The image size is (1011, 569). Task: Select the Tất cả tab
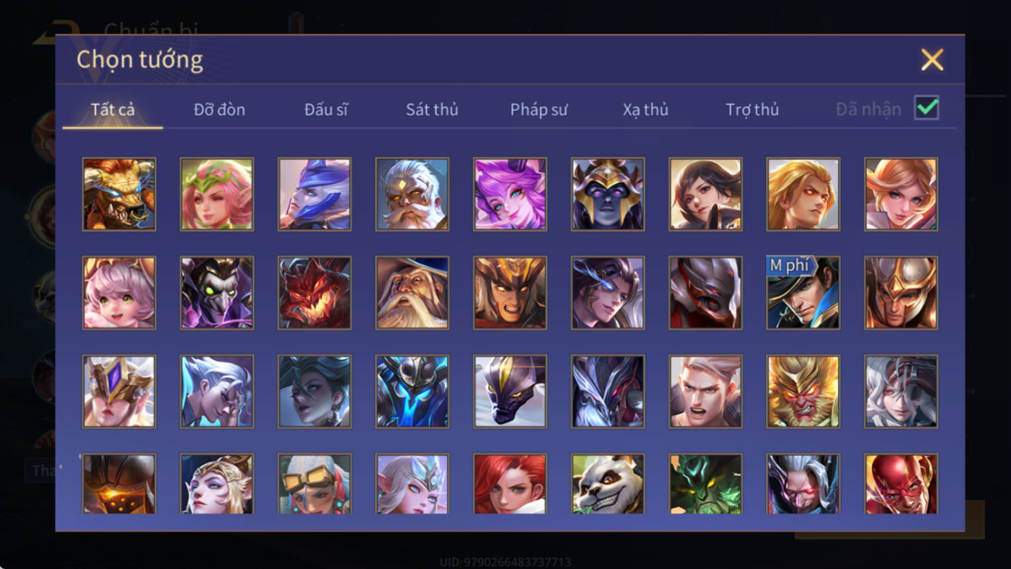113,109
